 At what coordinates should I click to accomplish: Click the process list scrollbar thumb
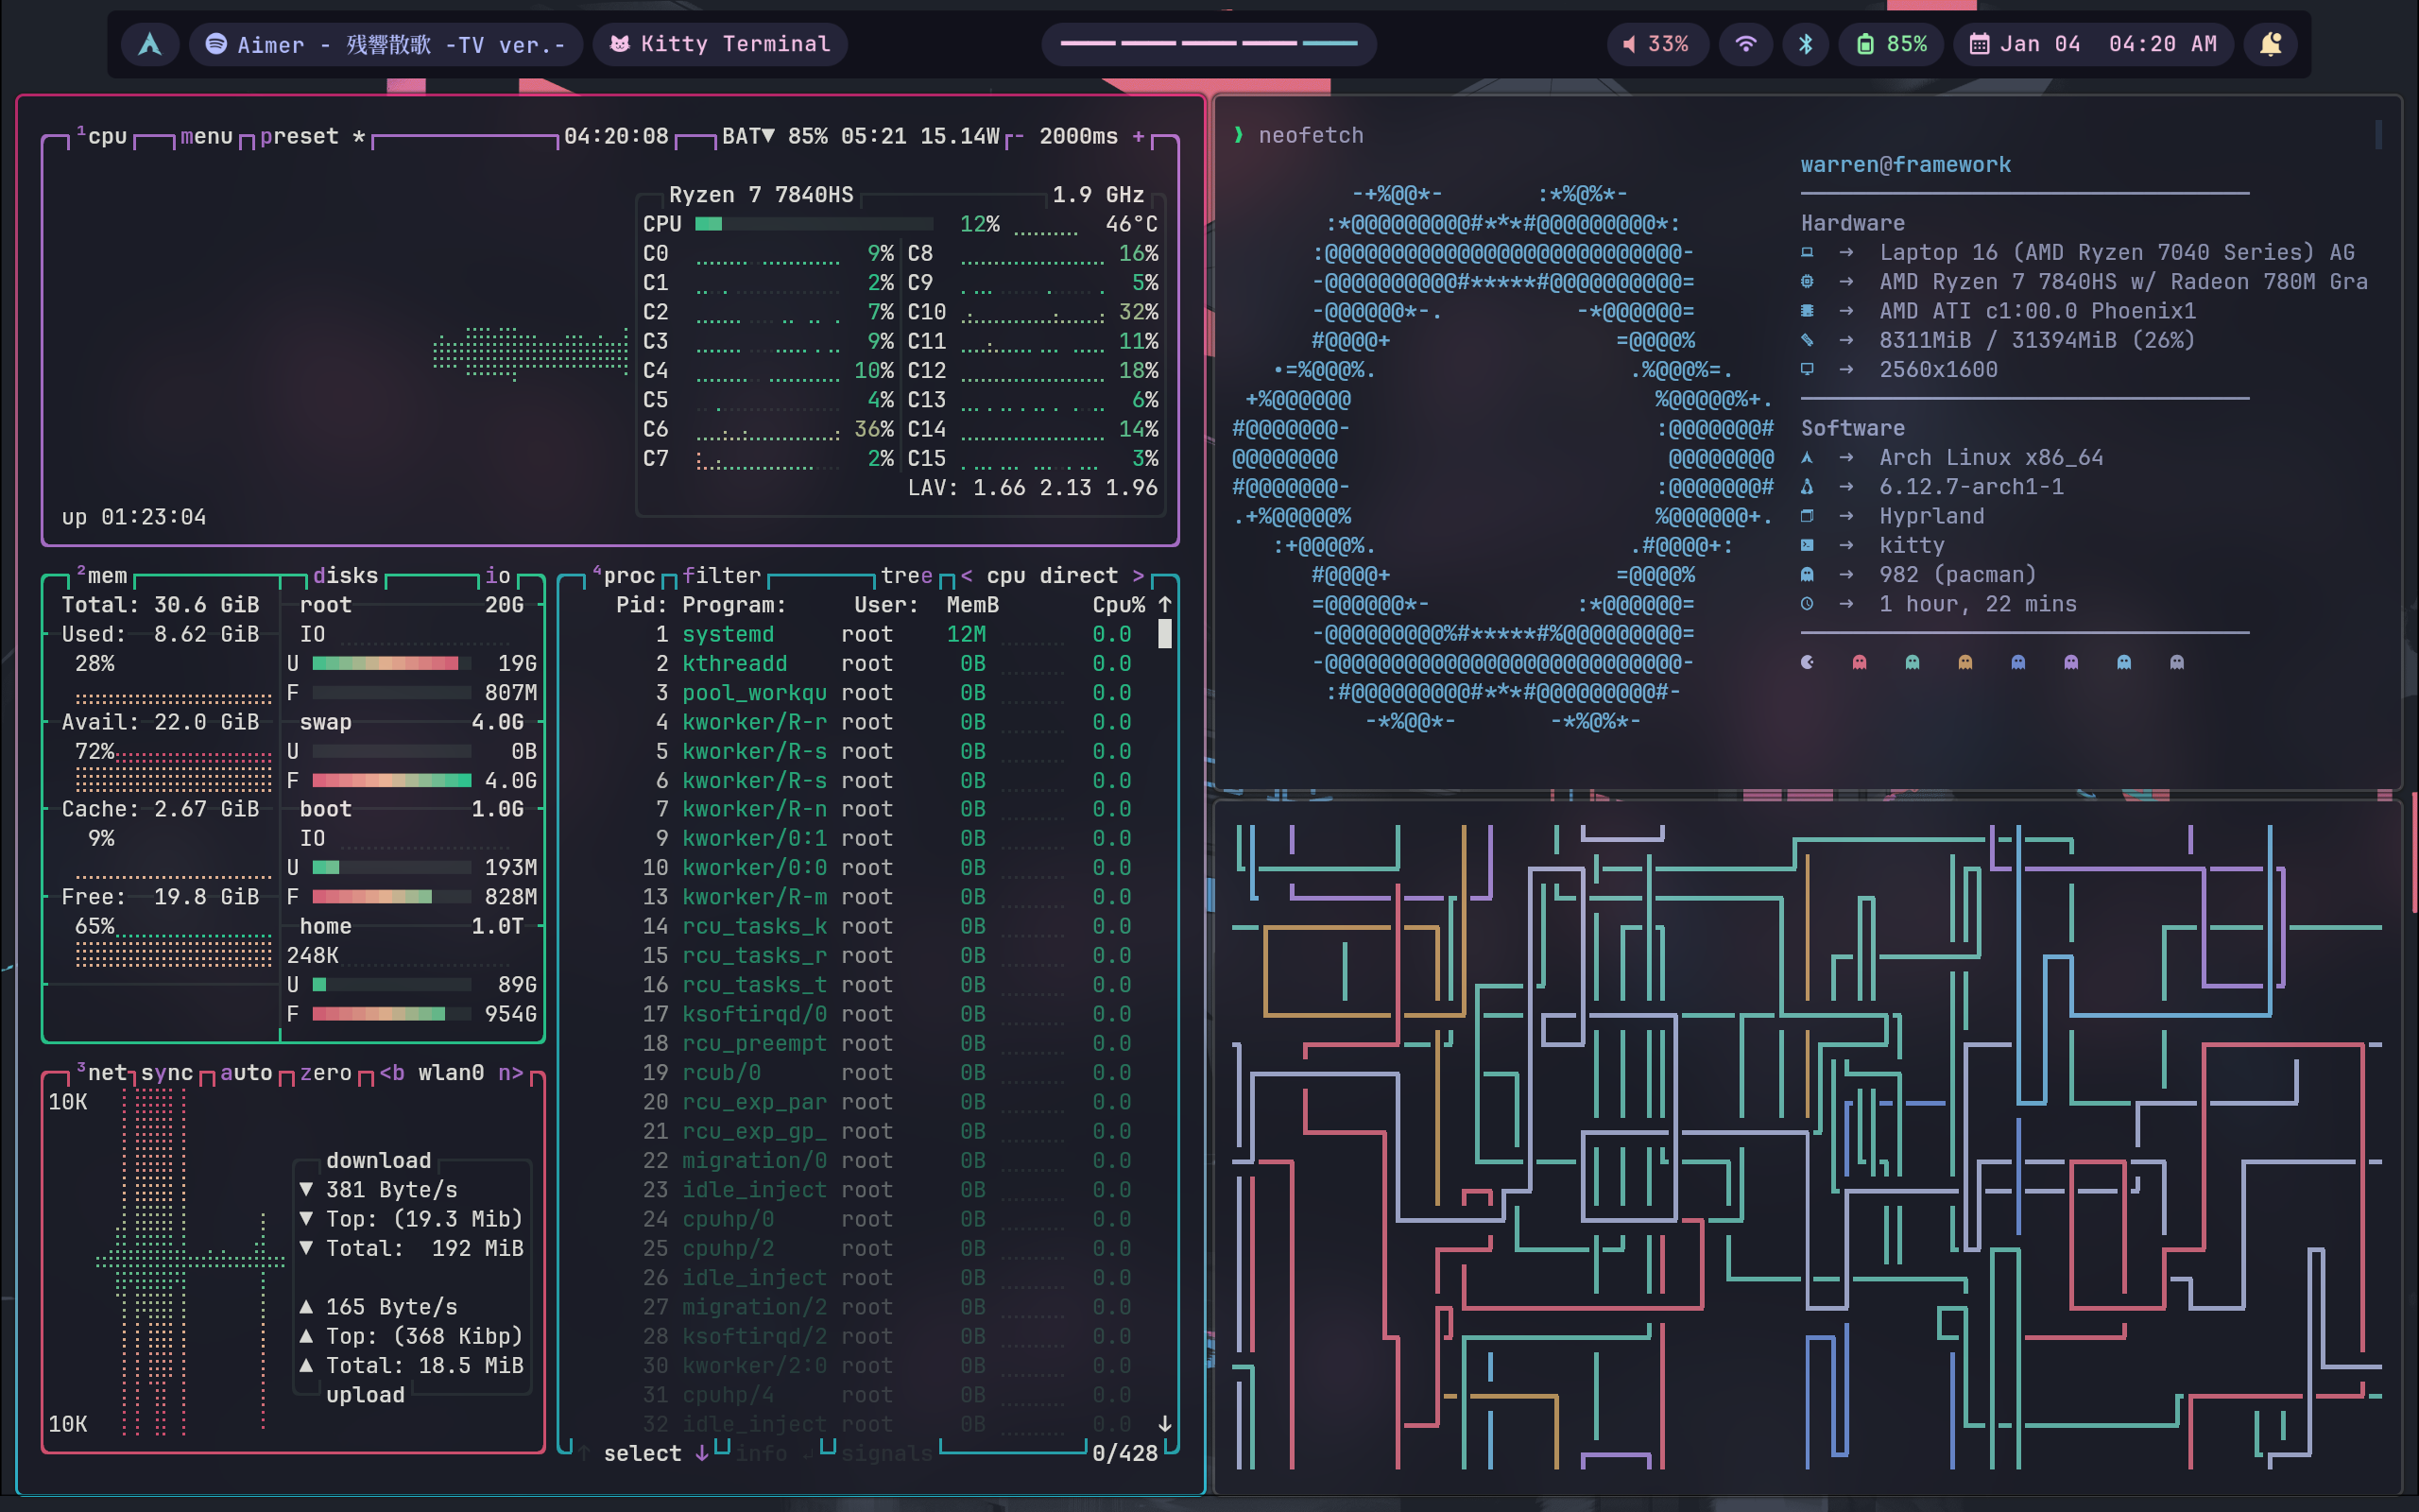pos(1164,634)
